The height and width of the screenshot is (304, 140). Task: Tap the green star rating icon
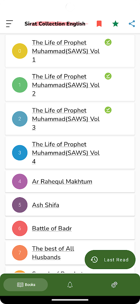[115, 24]
